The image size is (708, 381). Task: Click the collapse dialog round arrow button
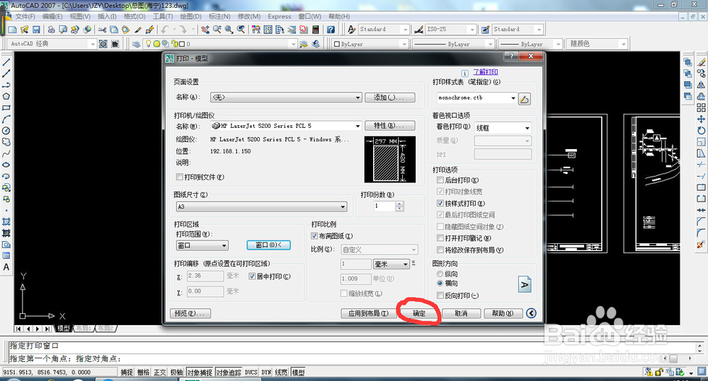(x=532, y=313)
